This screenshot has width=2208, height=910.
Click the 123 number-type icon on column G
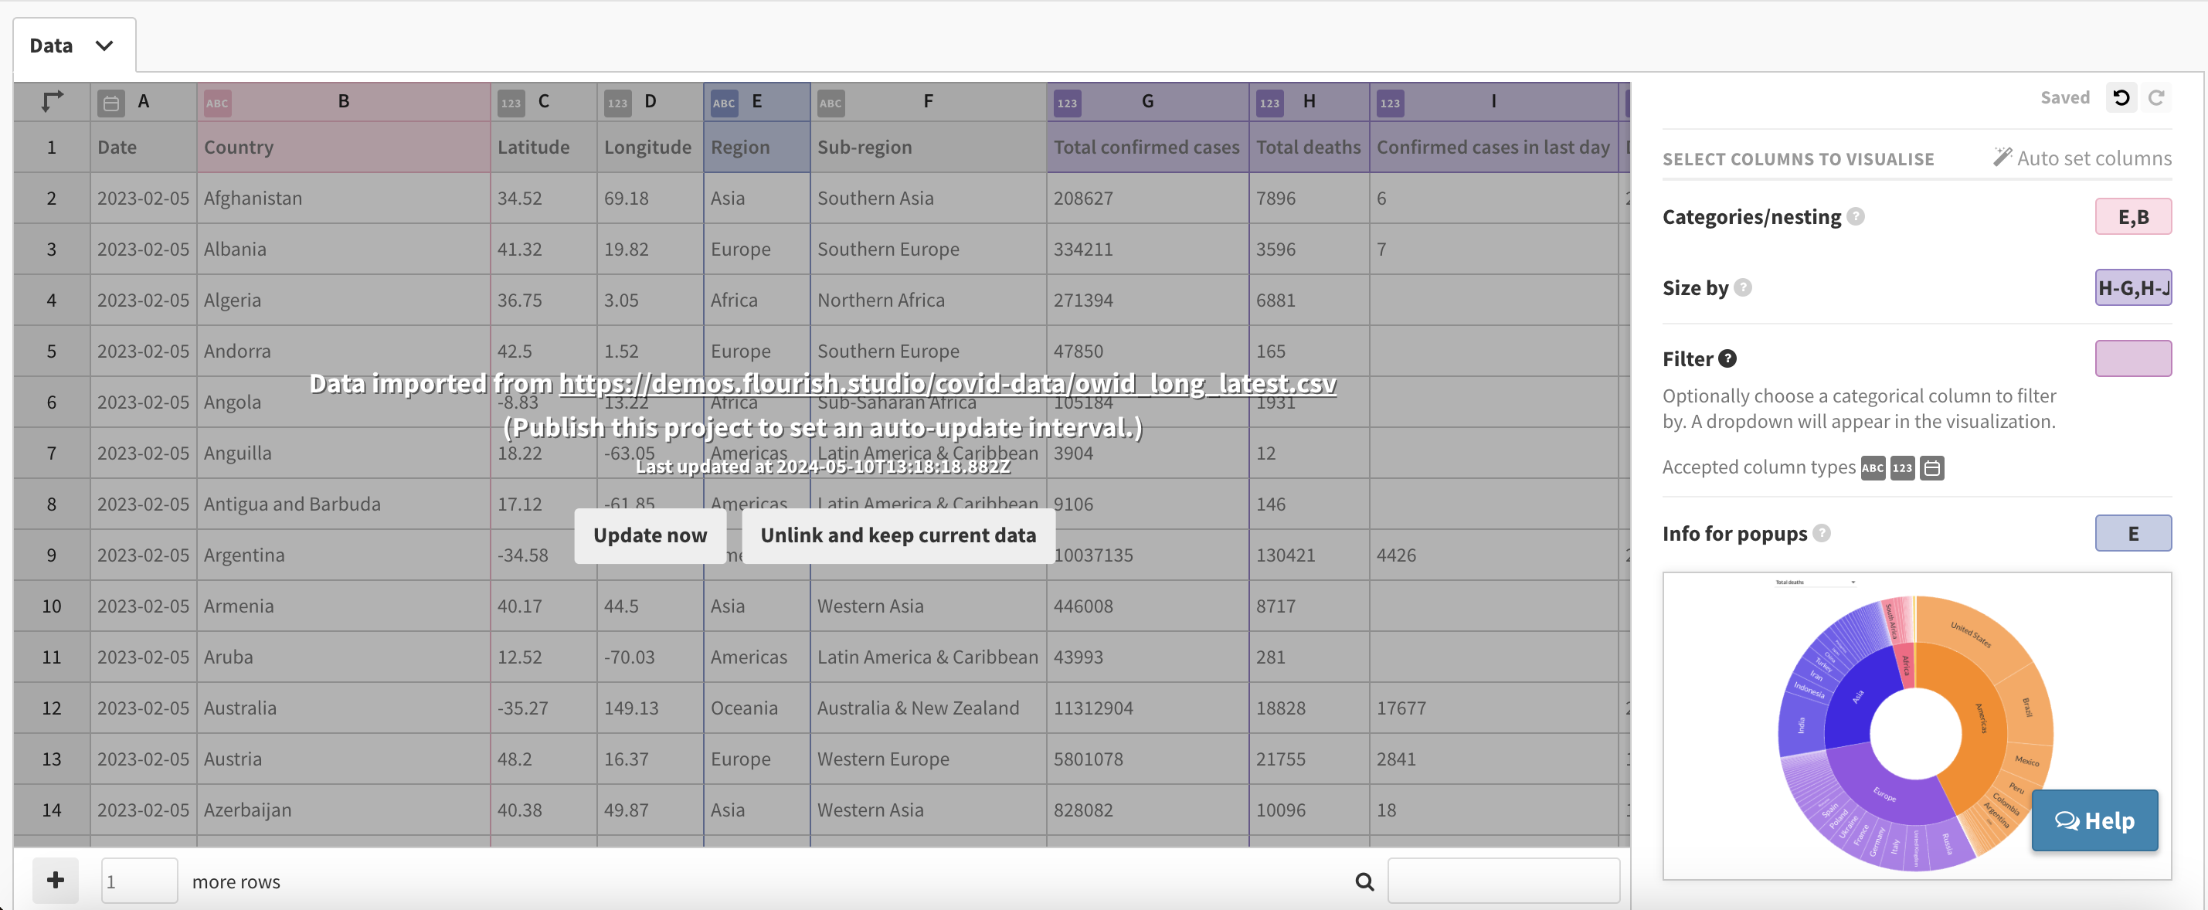[x=1066, y=103]
